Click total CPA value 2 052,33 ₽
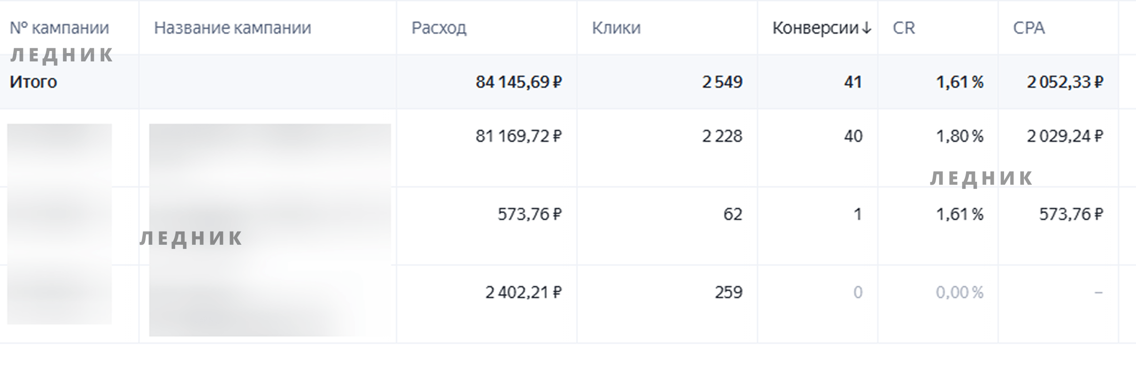Viewport: 1136px width, 369px height. tap(1065, 82)
